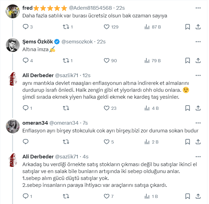This screenshot has height=204, width=209.
Task: Reply to fred's tweet
Action: pos(26,27)
